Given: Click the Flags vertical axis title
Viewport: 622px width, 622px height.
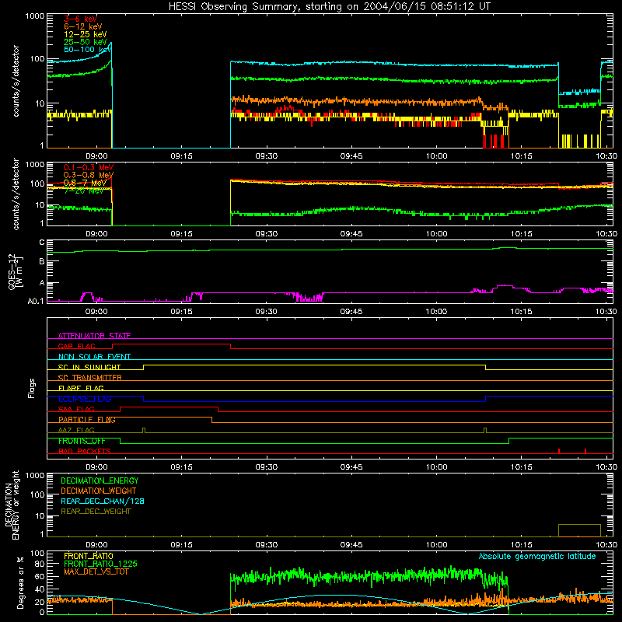Looking at the screenshot, I should coord(32,388).
